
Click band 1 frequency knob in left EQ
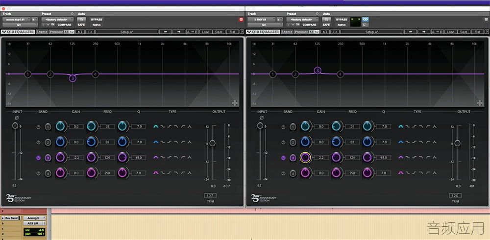[92, 126]
